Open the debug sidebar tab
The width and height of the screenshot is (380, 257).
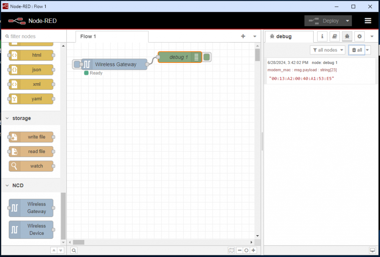[289, 37]
